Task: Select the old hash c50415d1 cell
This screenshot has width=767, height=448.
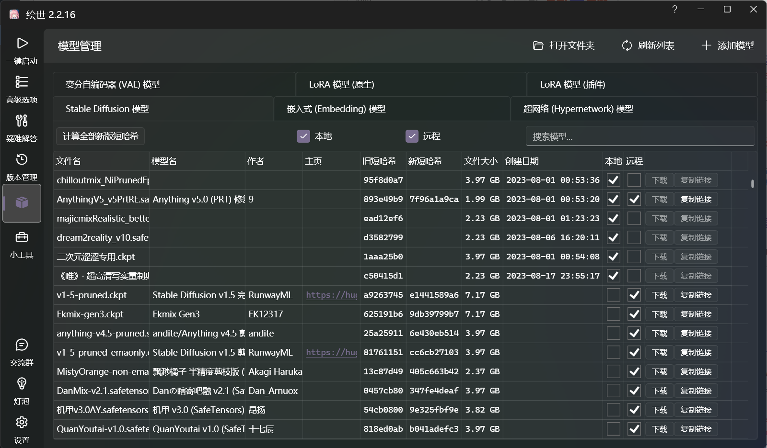Action: coord(383,276)
